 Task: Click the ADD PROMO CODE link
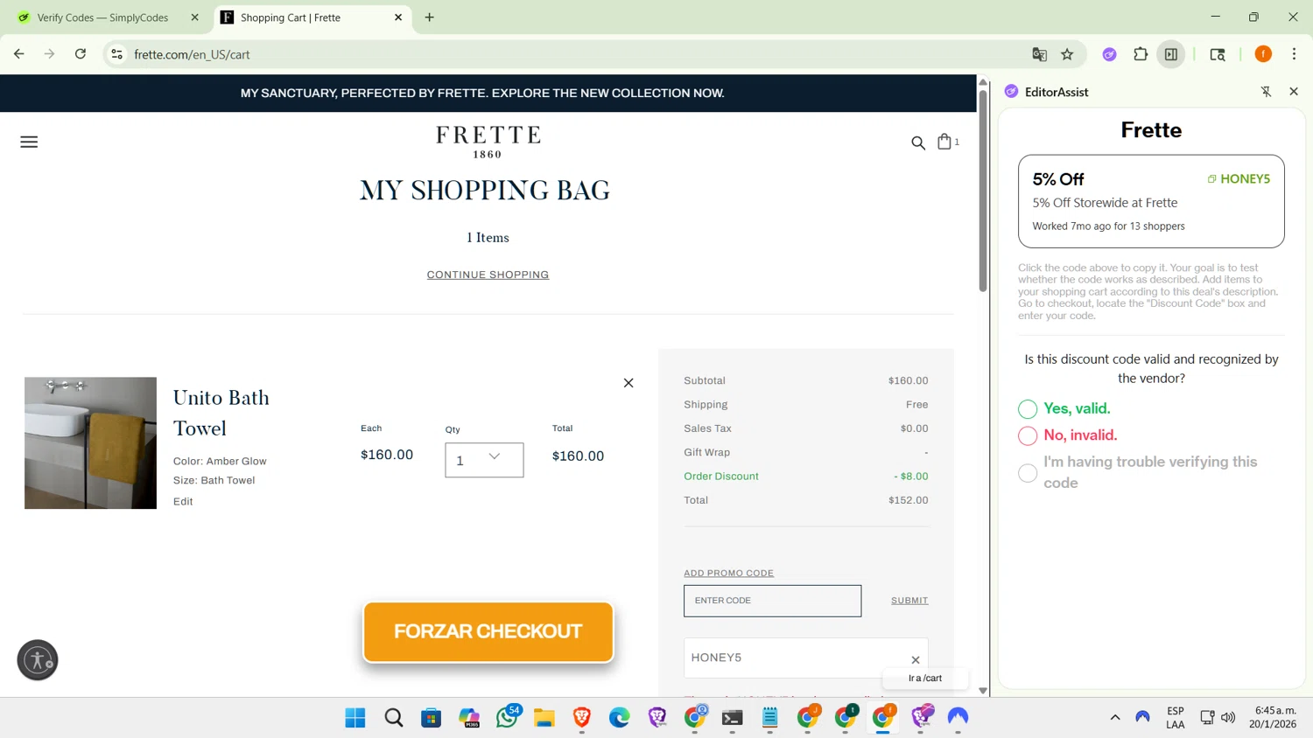(x=728, y=574)
